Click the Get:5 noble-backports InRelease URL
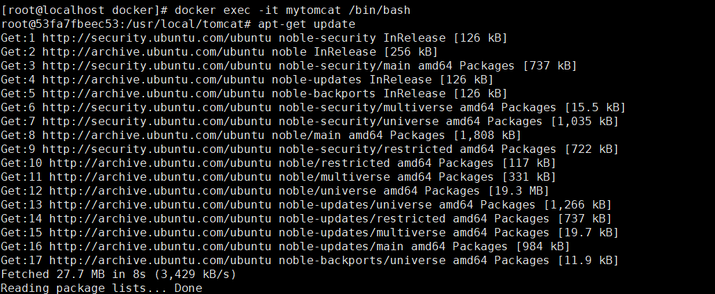Screen dimensions: 715x294 (x=153, y=93)
